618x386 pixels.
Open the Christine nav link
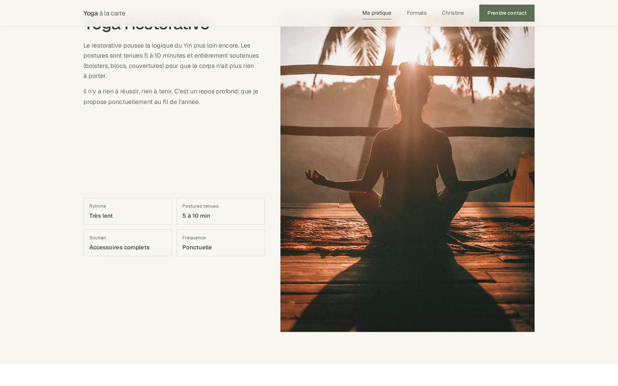(453, 13)
